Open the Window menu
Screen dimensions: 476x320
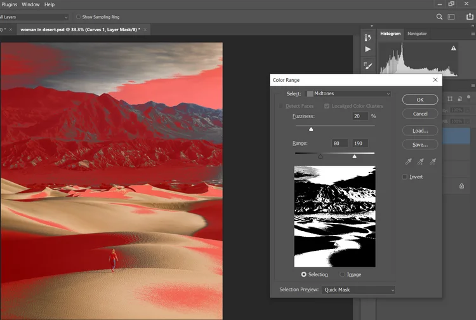30,4
